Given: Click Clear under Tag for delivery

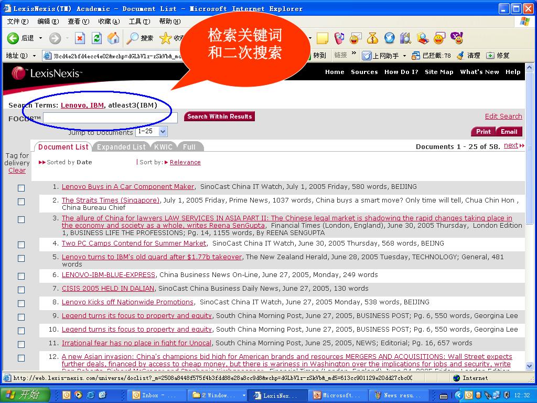Looking at the screenshot, I should click(17, 171).
